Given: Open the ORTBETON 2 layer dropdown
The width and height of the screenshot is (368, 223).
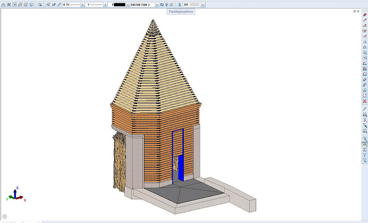Looking at the screenshot, I should [157, 5].
